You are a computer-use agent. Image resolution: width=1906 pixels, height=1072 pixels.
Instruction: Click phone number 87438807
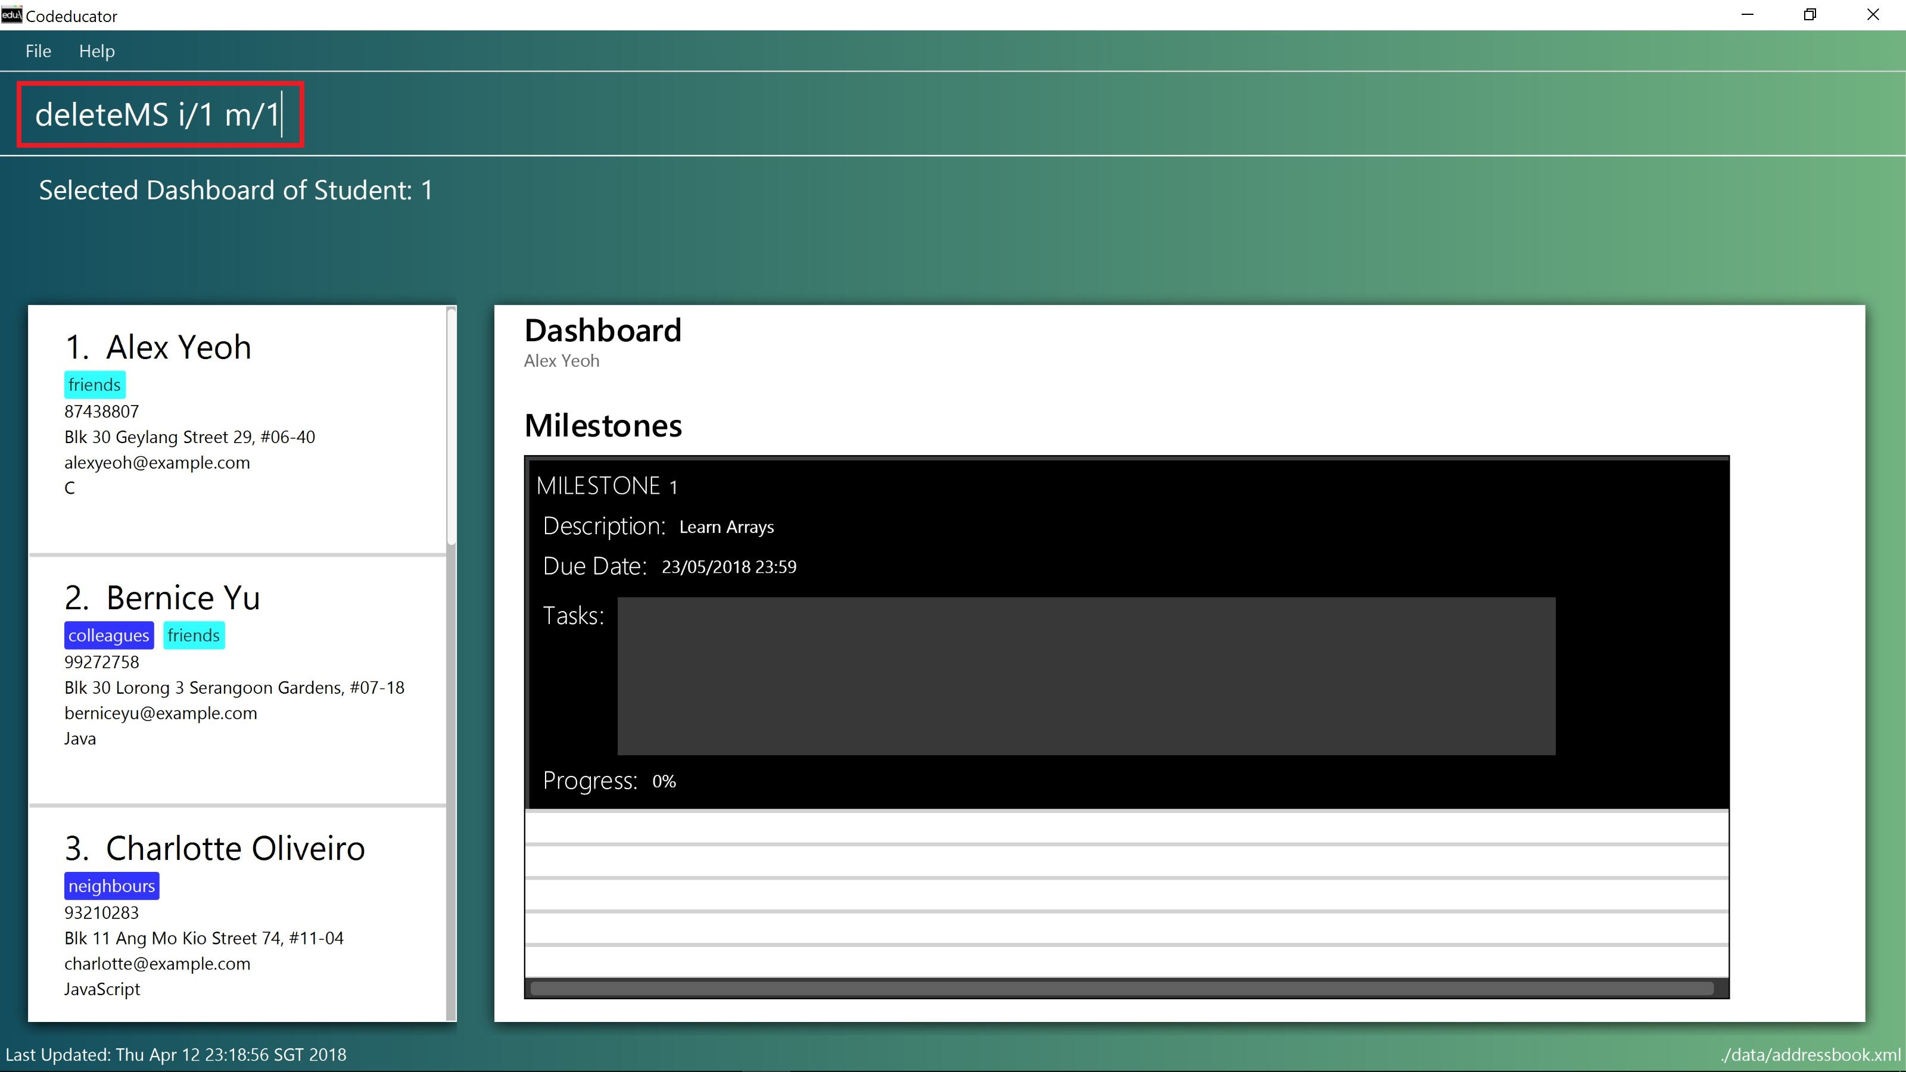101,412
